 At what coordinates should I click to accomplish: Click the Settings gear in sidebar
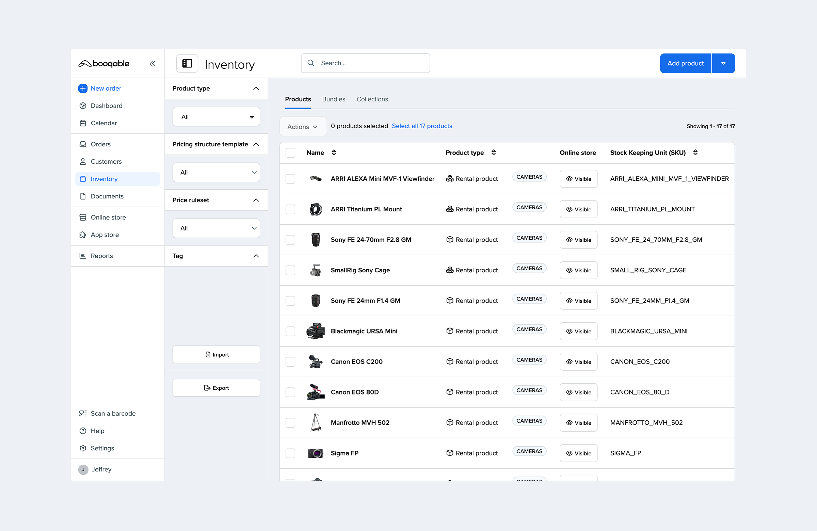tap(83, 448)
